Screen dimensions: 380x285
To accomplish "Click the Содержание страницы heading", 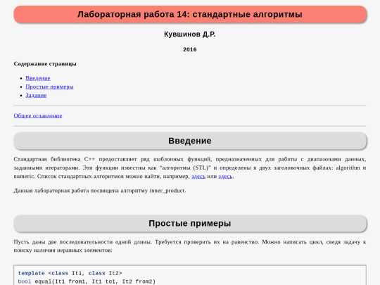I will click(45, 64).
